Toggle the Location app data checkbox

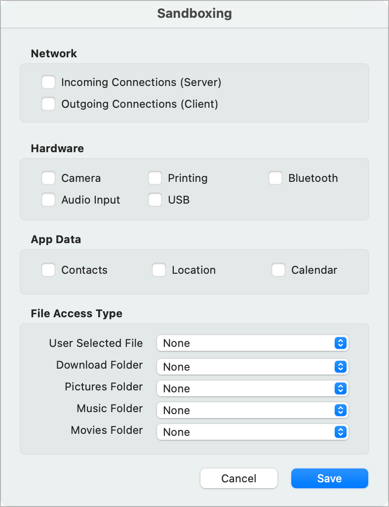159,270
